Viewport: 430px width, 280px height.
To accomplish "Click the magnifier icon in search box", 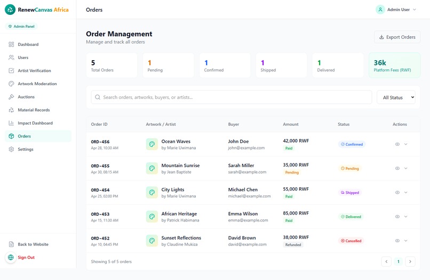I will 98,97.
